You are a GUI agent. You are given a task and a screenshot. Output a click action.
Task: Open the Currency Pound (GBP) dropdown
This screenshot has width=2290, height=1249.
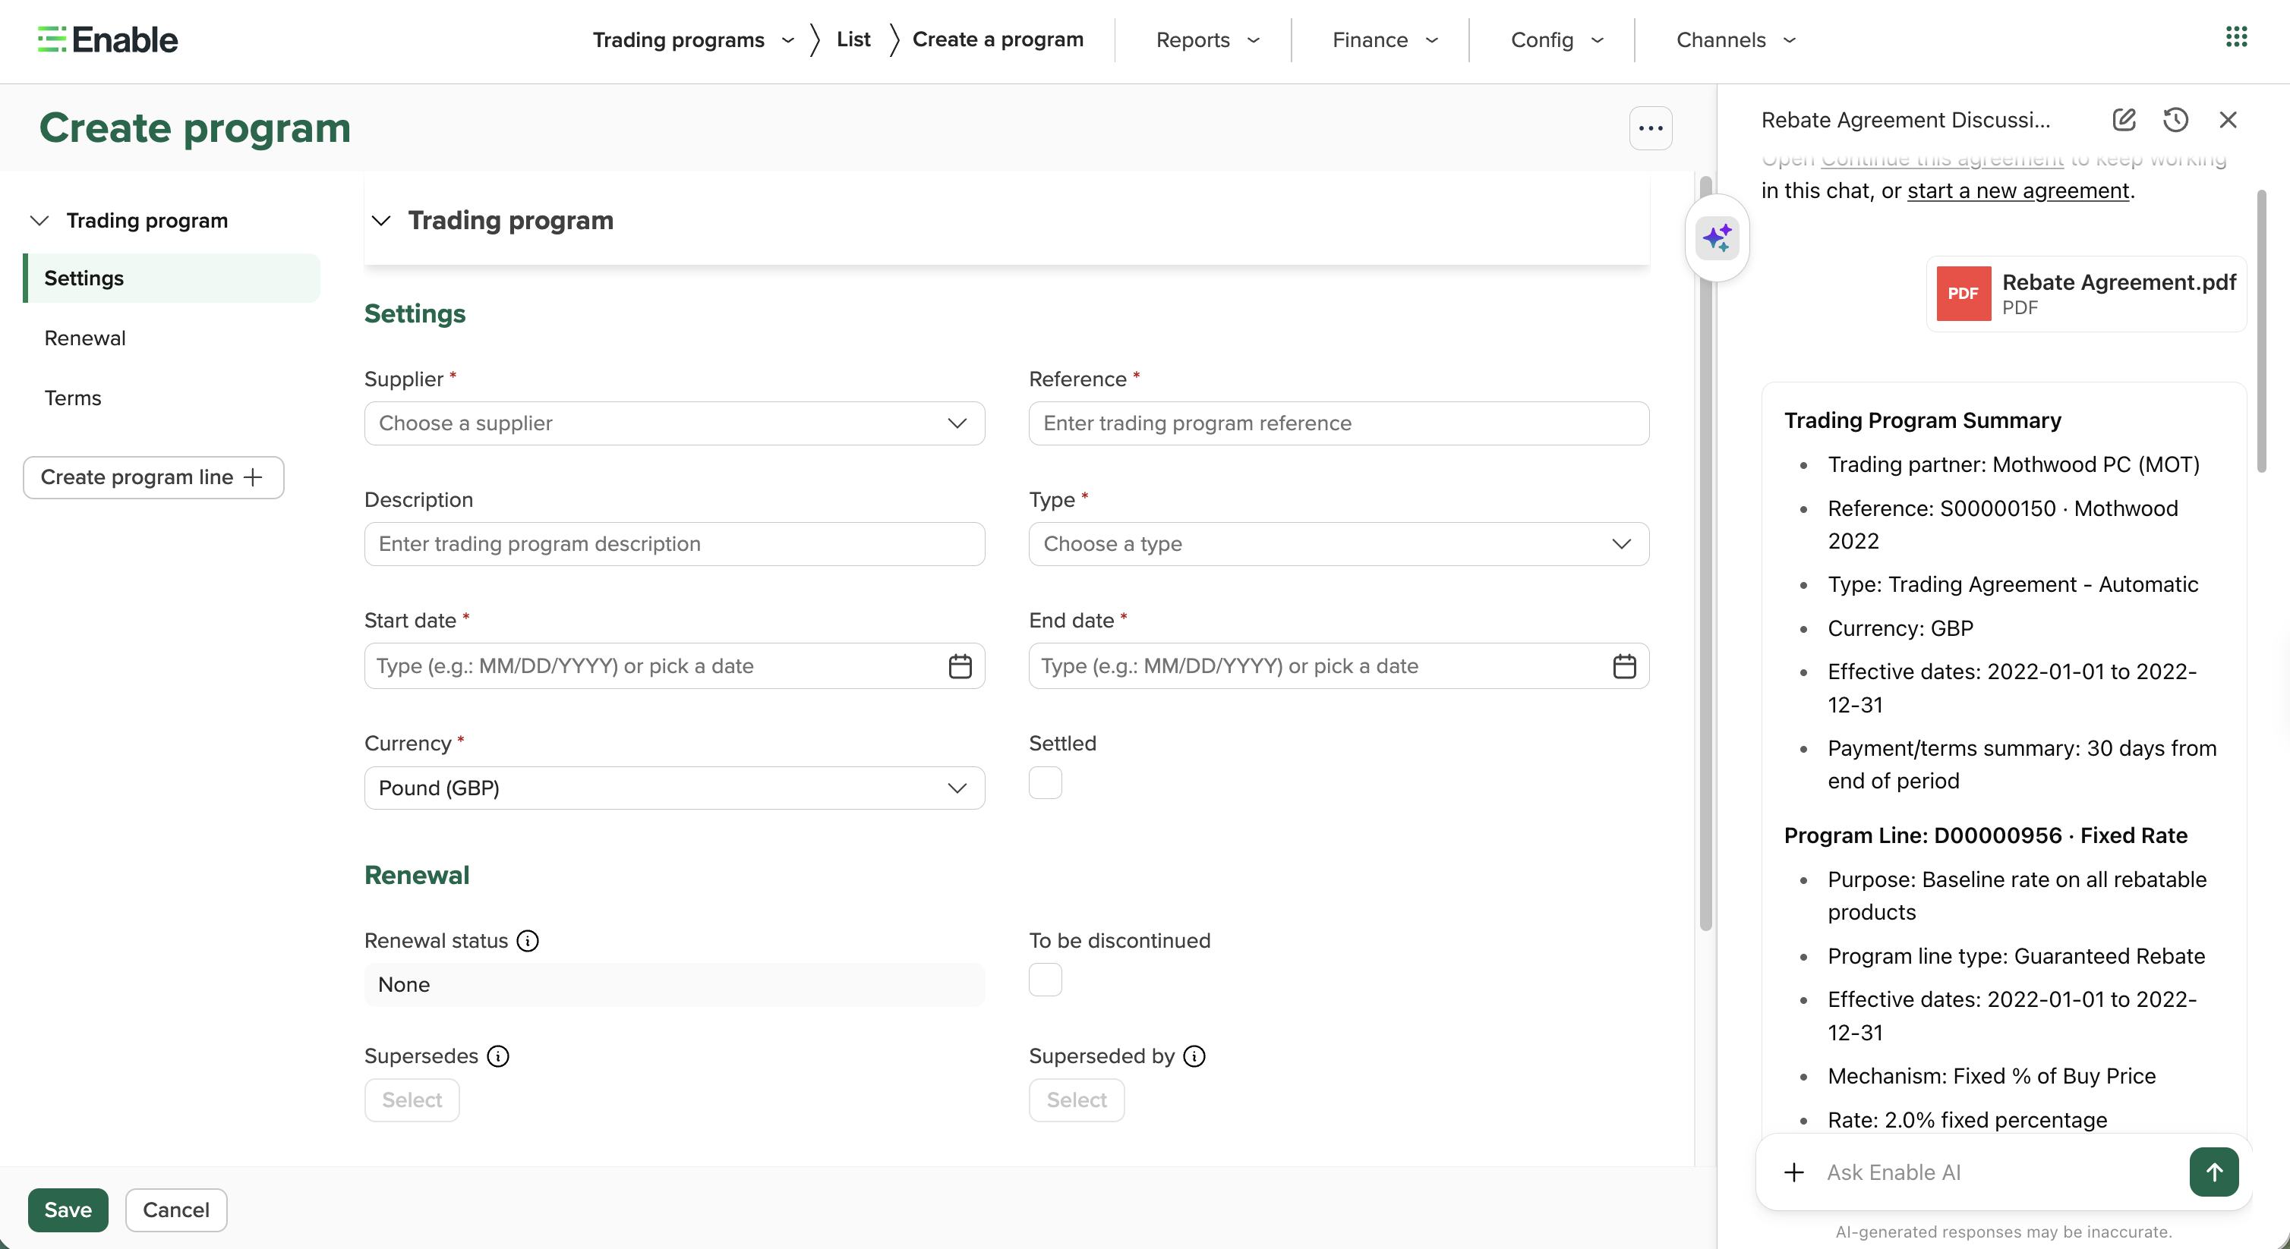(675, 788)
